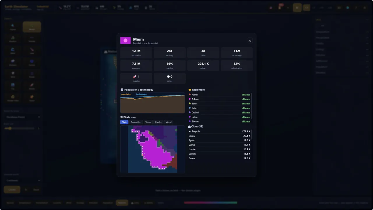Switch state map to State view
The image size is (373, 210).
pyautogui.click(x=124, y=122)
